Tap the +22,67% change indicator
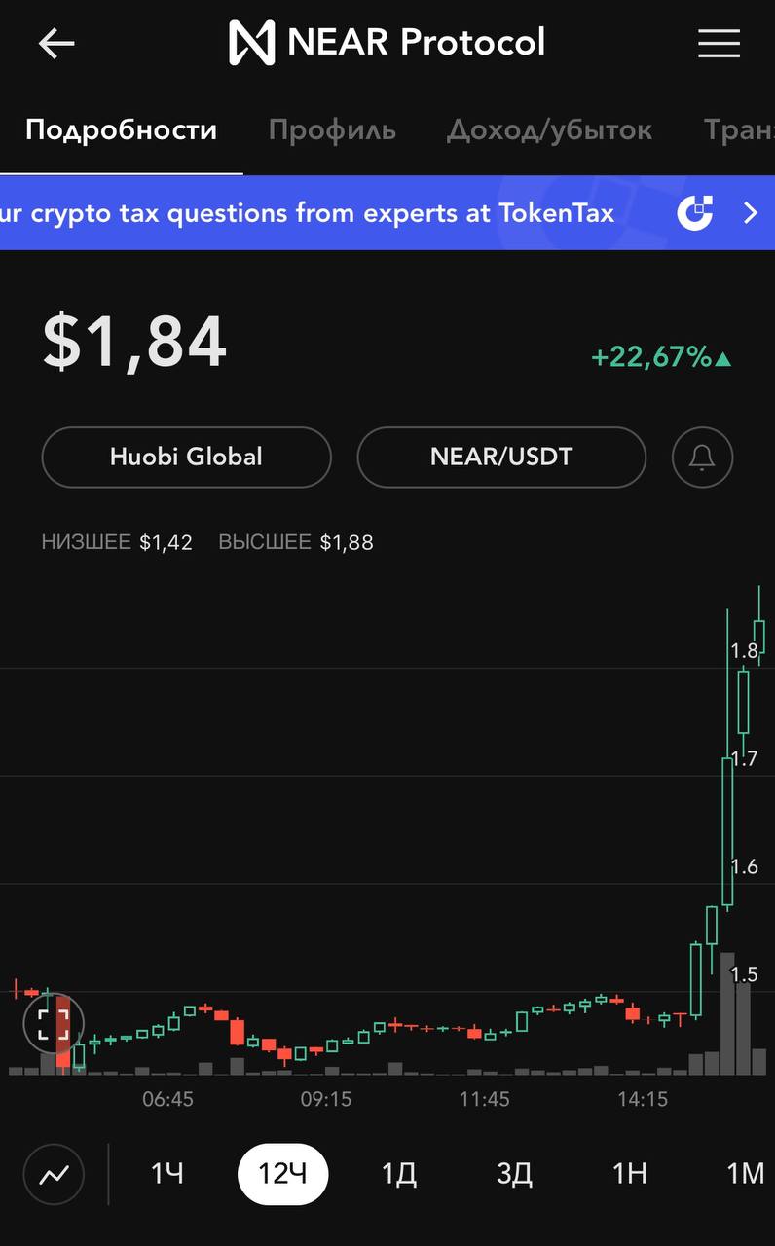775x1246 pixels. click(x=661, y=357)
